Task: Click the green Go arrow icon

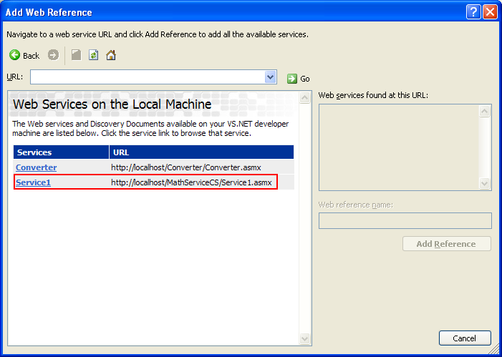Action: click(292, 79)
